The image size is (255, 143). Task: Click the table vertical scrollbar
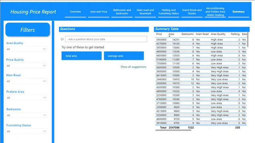coord(248,40)
